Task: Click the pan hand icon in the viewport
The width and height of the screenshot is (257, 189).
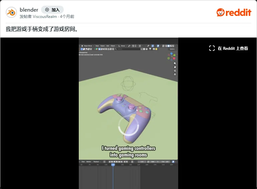Action: coord(175,67)
